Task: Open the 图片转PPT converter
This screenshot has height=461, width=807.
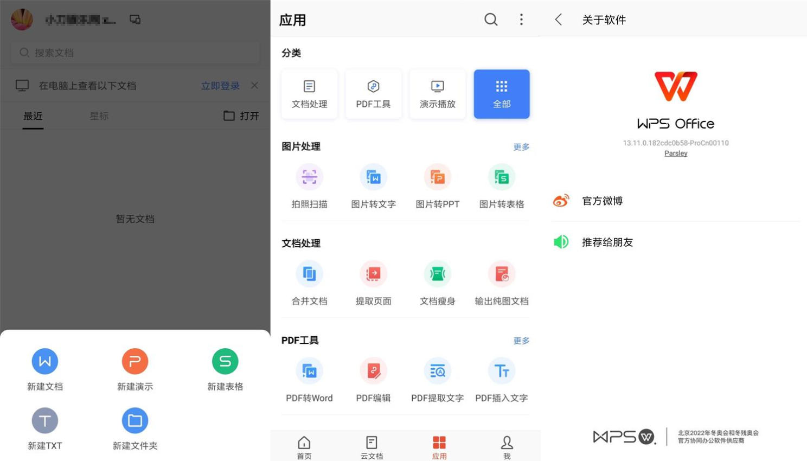Action: coord(437,184)
